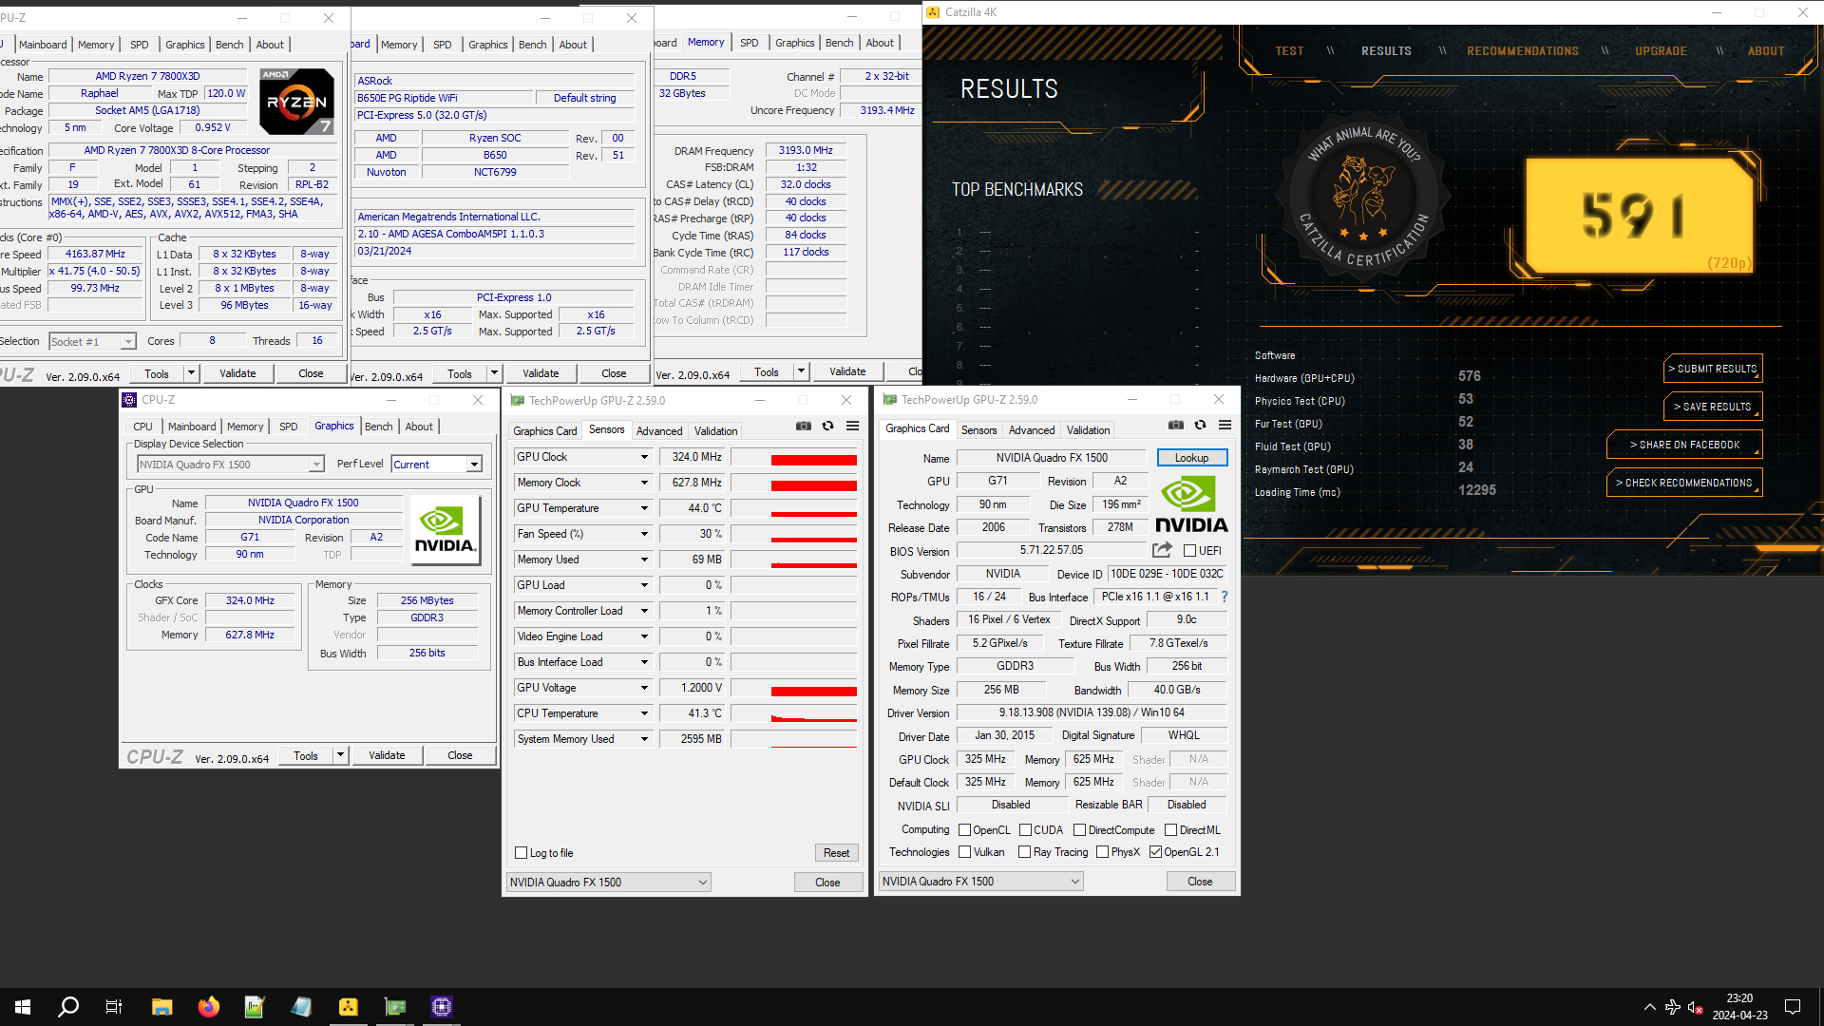
Task: Toggle the OpenGL 2.1 checkbox
Action: click(x=1156, y=852)
